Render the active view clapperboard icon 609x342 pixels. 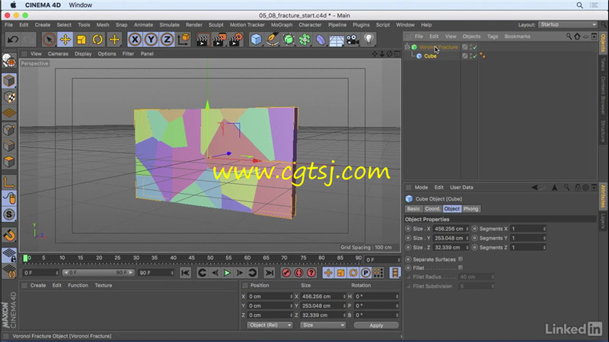pyautogui.click(x=202, y=40)
